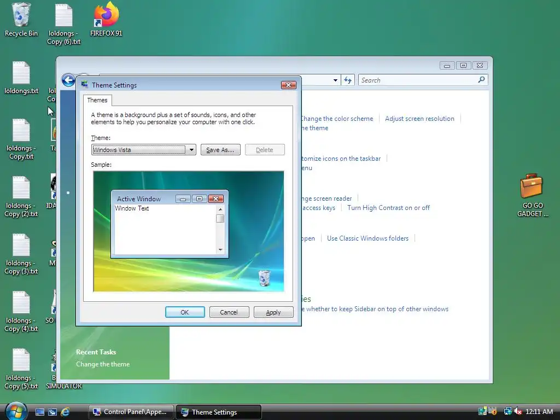Image resolution: width=560 pixels, height=420 pixels.
Task: Open Adjust screen resolution link
Action: coord(419,119)
